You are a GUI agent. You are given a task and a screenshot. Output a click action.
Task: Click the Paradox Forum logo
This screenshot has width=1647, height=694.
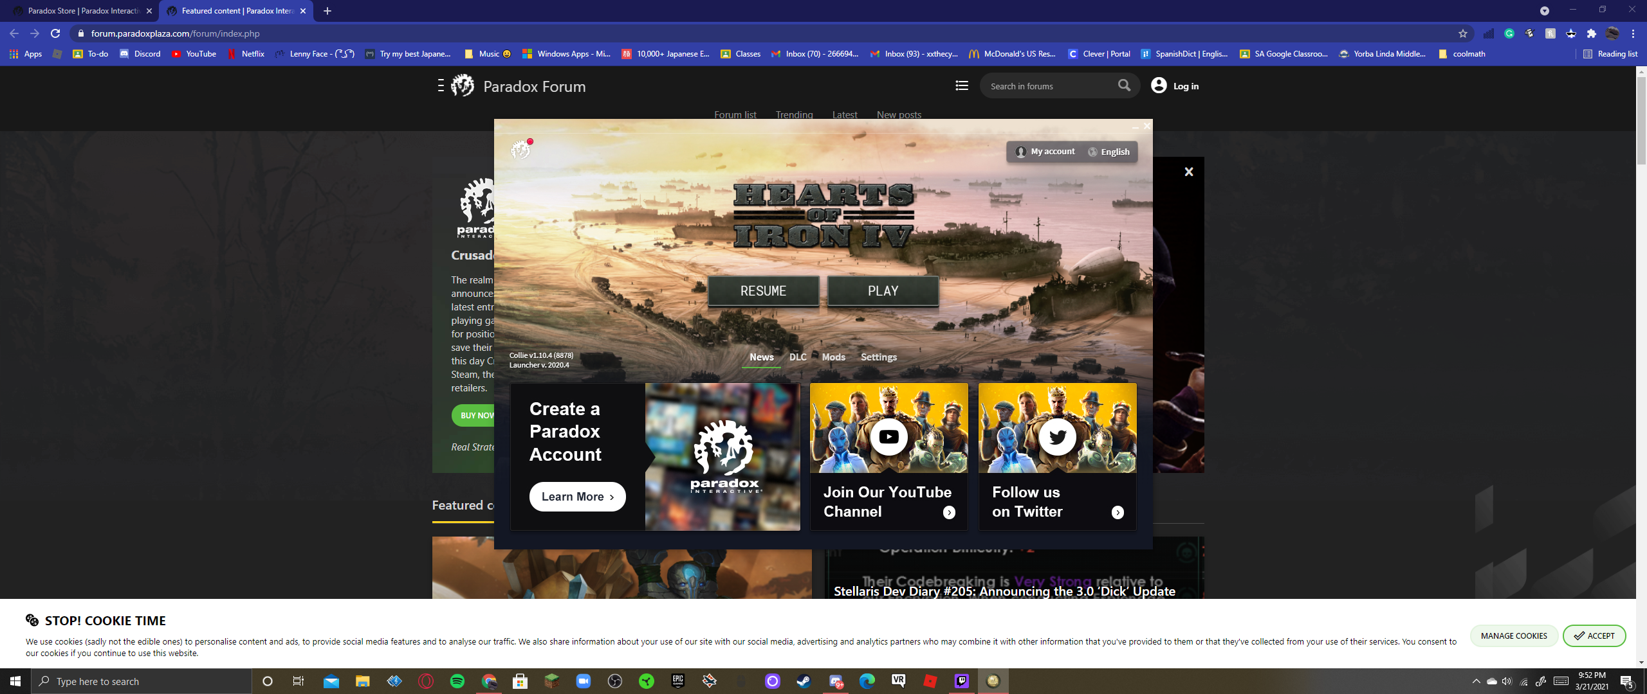(463, 85)
